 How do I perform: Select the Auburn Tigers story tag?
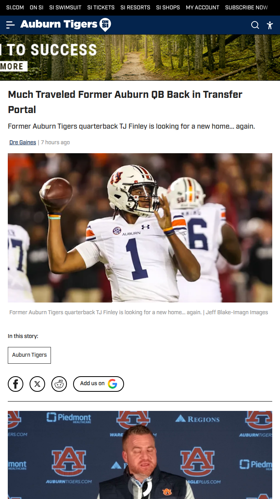[x=29, y=355]
